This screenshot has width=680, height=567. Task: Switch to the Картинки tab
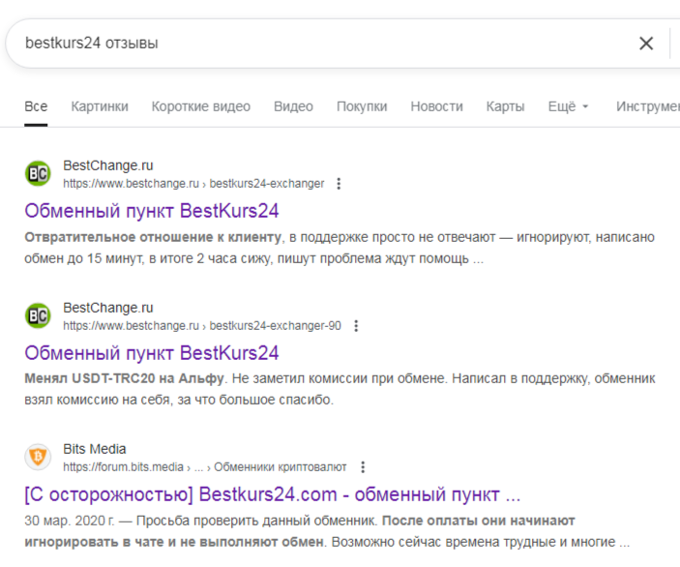(100, 106)
